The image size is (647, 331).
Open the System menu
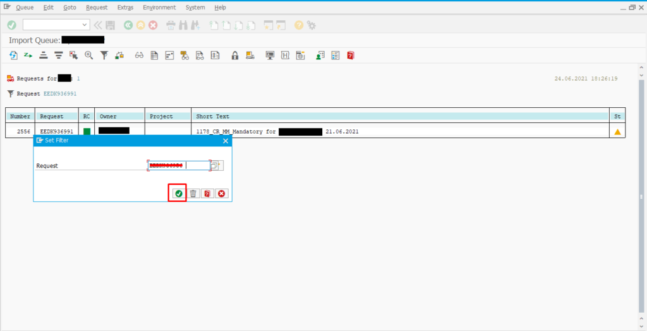(195, 8)
